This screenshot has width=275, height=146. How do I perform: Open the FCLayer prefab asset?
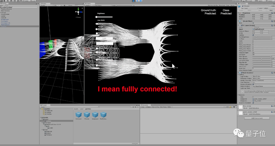point(87,116)
